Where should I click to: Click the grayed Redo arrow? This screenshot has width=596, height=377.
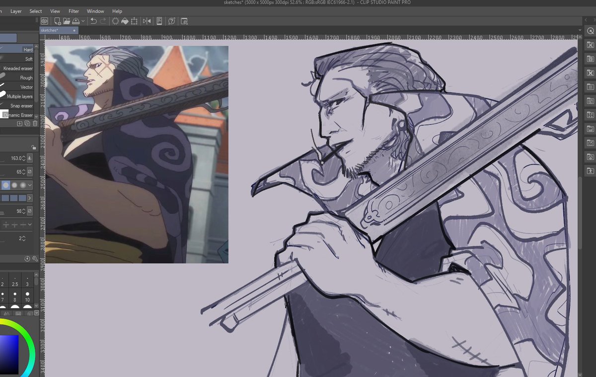coord(103,21)
